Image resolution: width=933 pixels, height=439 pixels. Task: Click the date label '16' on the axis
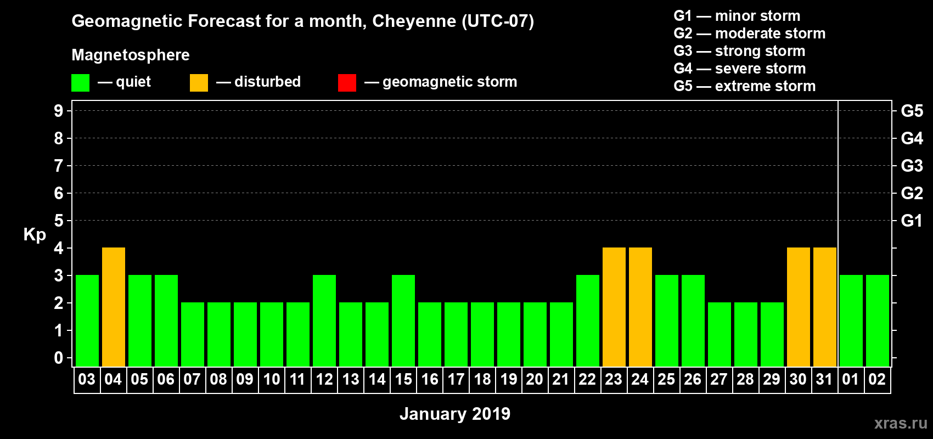pos(429,380)
